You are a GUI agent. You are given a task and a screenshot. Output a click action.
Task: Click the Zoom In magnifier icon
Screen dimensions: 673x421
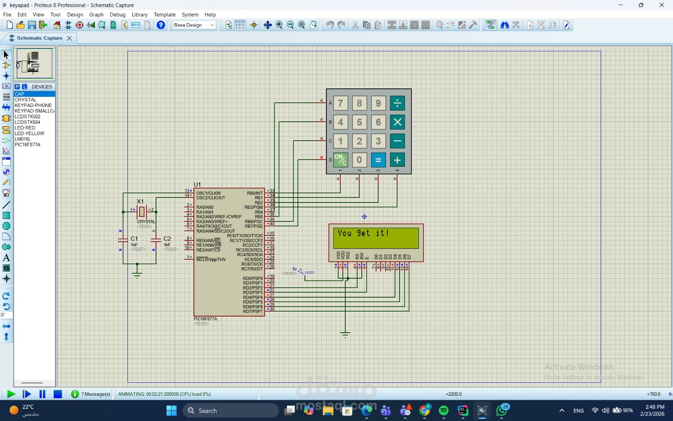pyautogui.click(x=279, y=25)
